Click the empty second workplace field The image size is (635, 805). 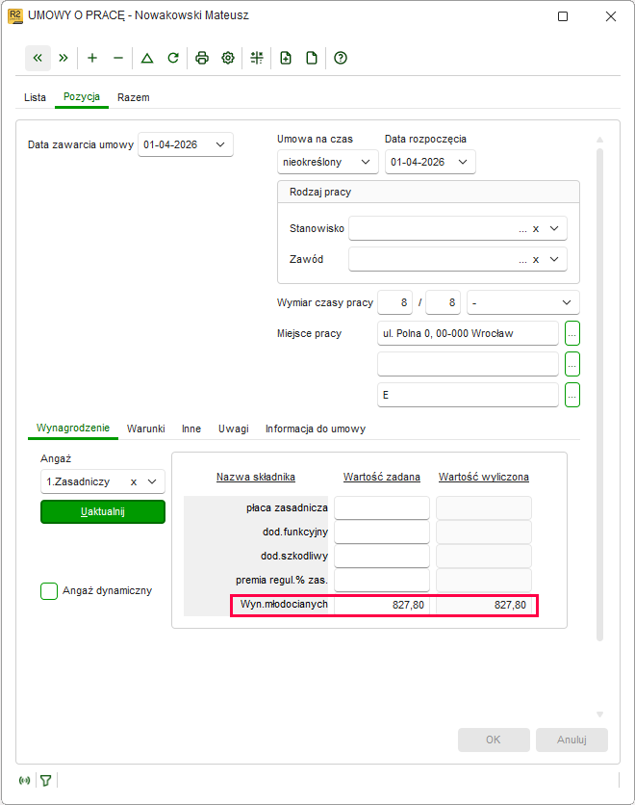[x=468, y=365]
